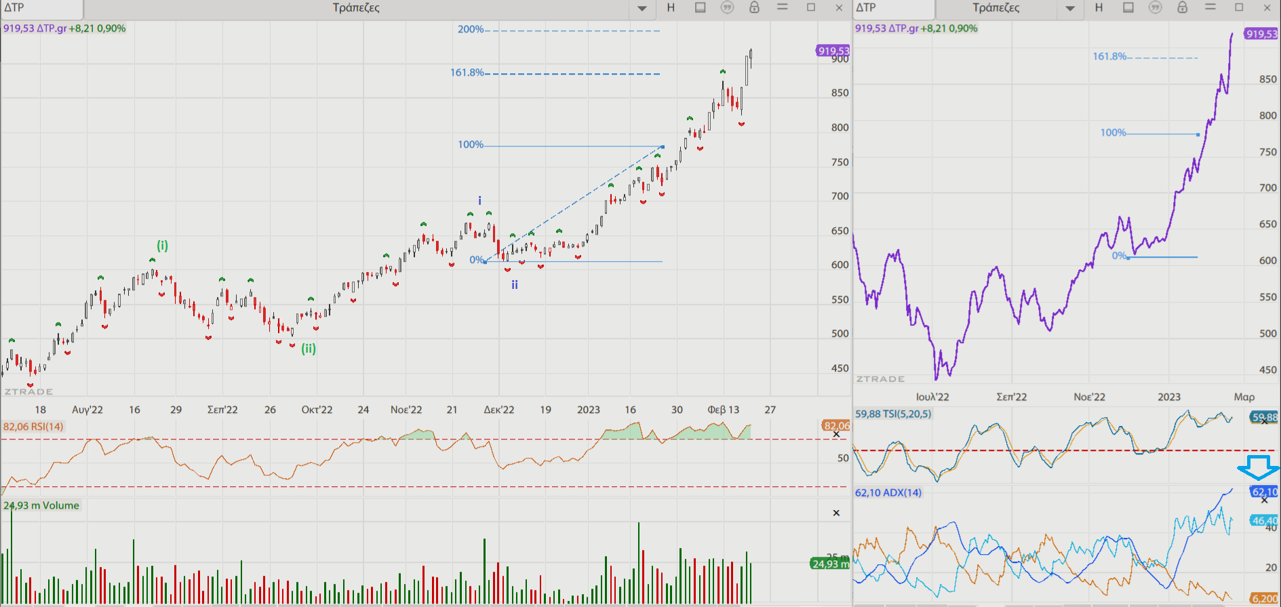Open the quote bubble icon in left chart
This screenshot has height=607, width=1281.
(x=727, y=7)
